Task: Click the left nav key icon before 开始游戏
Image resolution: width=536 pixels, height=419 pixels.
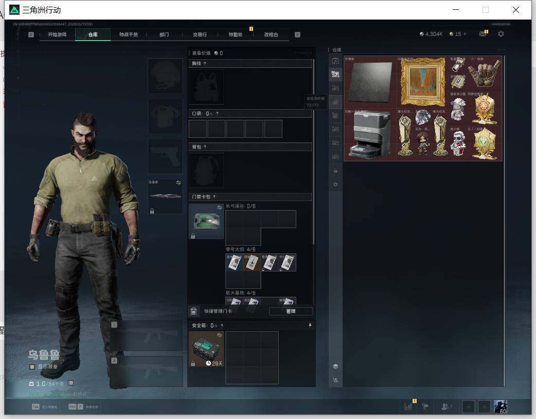Action: [31, 34]
